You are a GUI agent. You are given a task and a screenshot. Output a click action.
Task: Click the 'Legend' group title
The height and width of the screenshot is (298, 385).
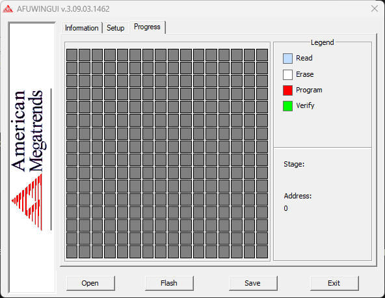322,42
